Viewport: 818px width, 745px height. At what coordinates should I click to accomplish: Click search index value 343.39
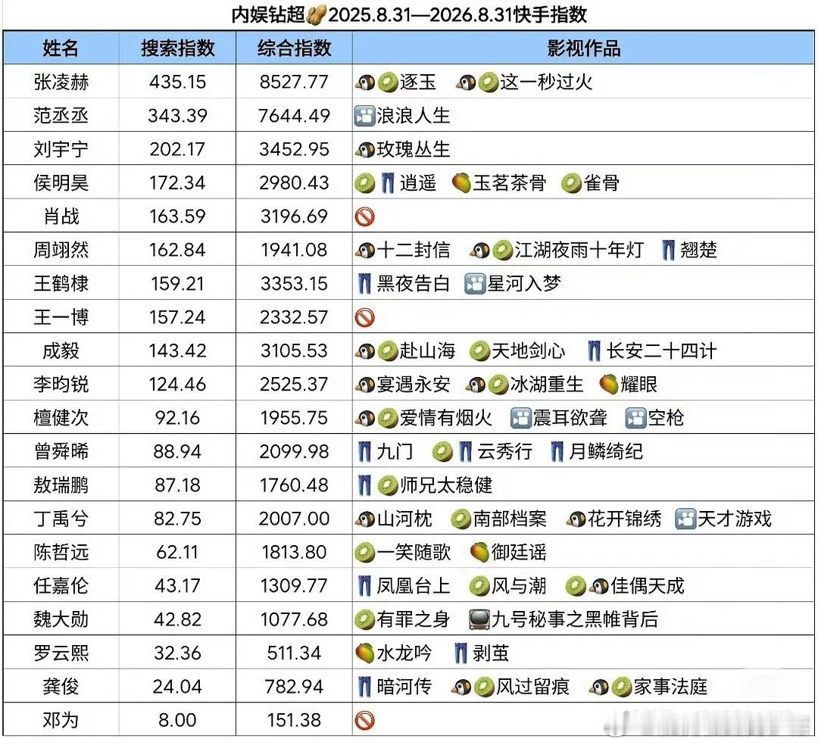[x=177, y=116]
